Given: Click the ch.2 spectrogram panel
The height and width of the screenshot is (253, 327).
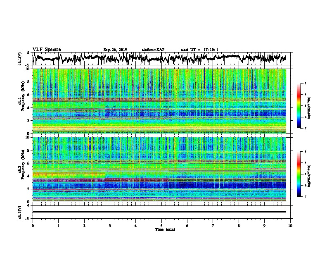Looking at the screenshot, I should (x=159, y=169).
